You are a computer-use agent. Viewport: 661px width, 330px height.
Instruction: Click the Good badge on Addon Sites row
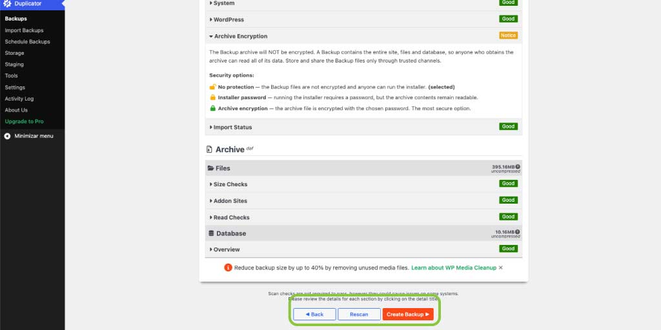[x=509, y=200]
